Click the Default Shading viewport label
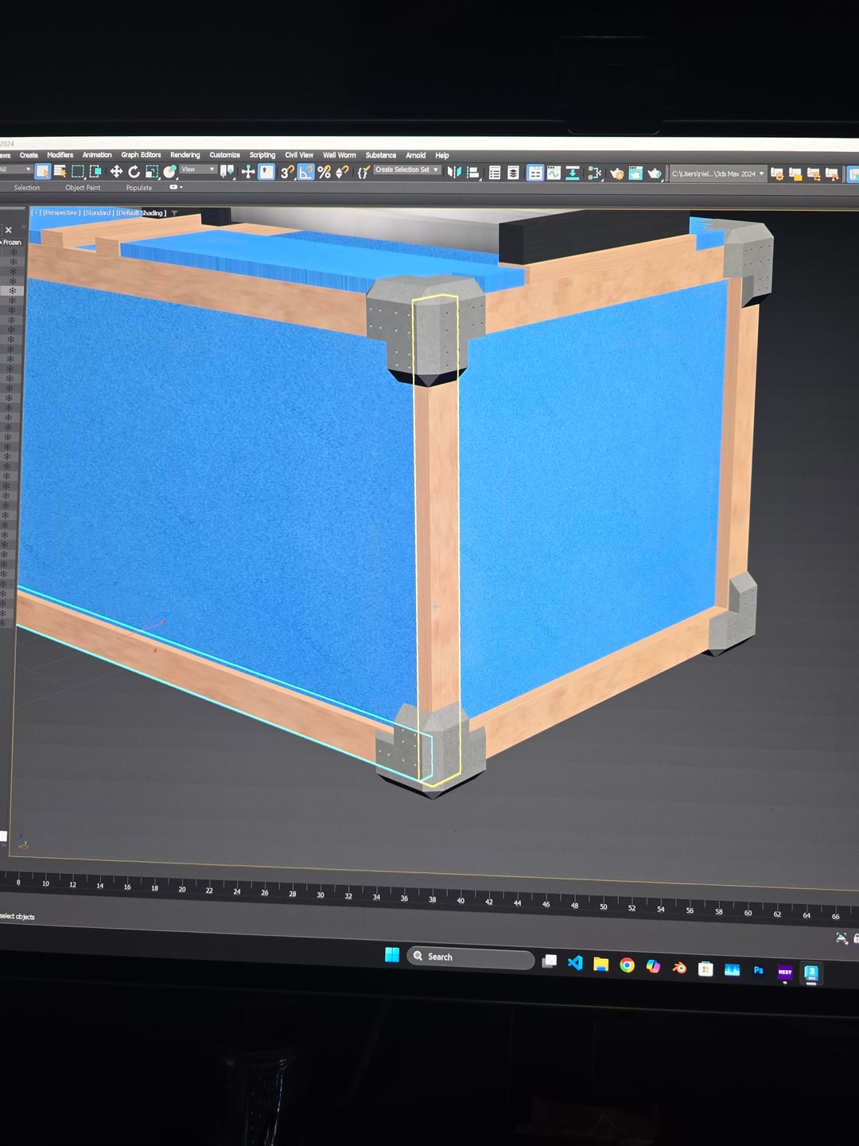 [x=142, y=213]
